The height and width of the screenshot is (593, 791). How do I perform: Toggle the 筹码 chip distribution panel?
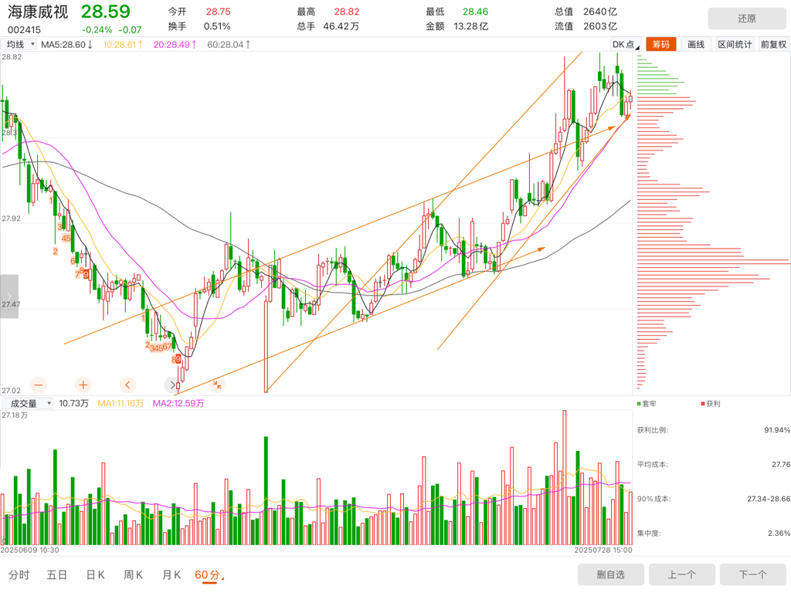661,44
